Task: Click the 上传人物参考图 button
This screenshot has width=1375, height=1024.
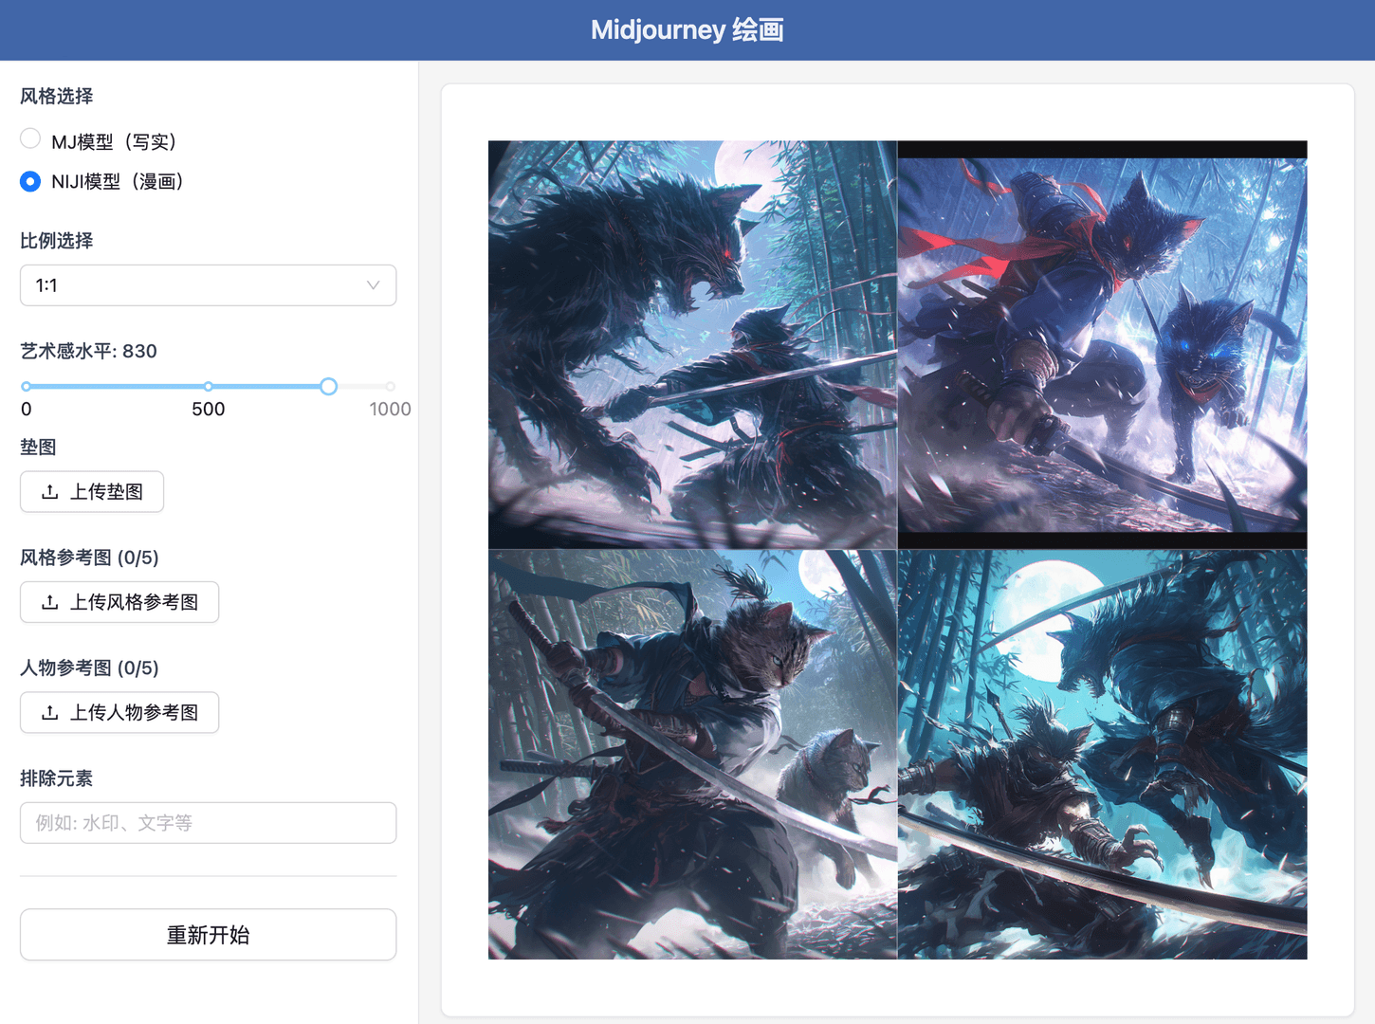Action: click(119, 712)
